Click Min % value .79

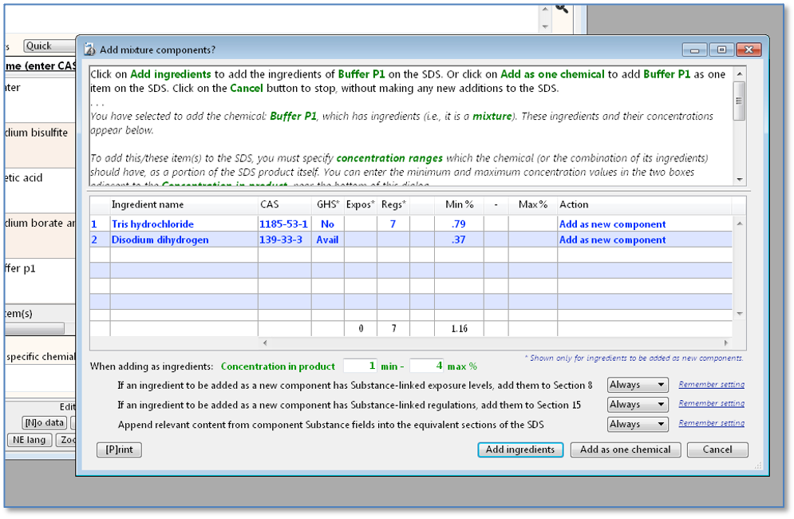click(458, 224)
